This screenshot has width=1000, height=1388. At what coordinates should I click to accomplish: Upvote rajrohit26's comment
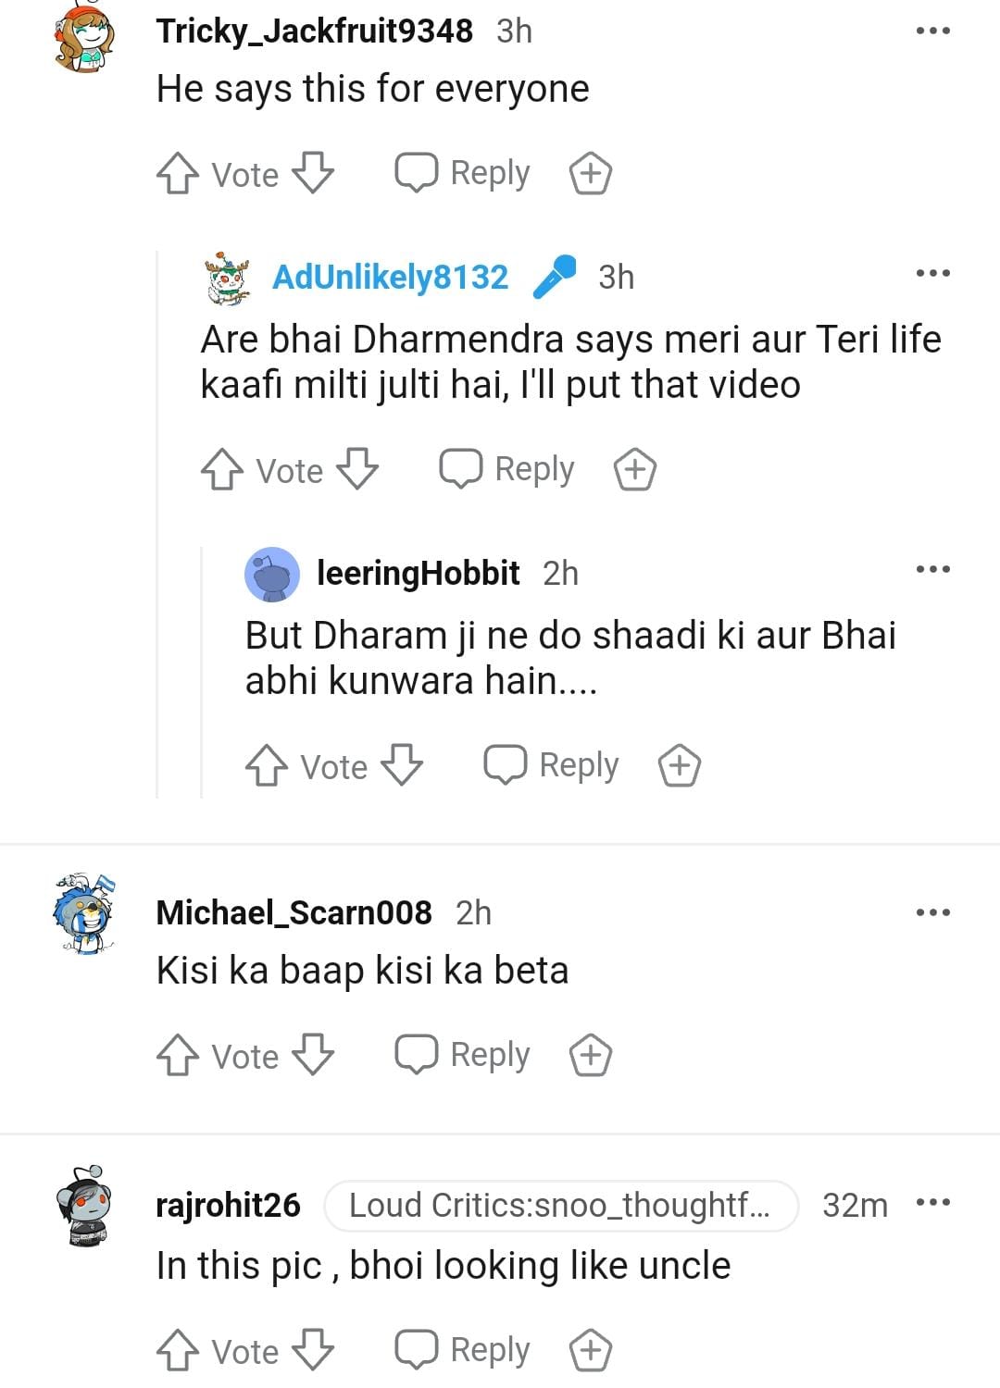(177, 1351)
